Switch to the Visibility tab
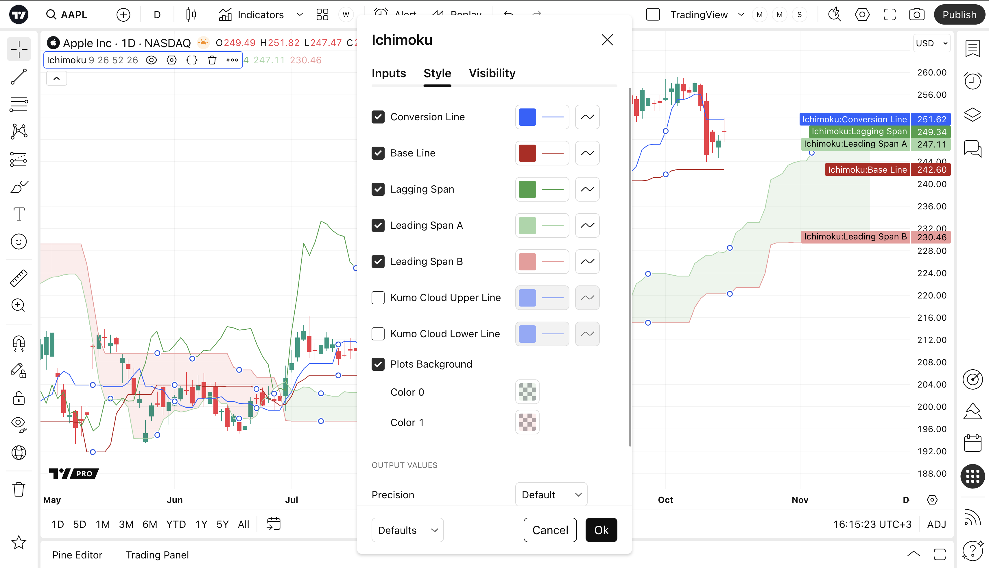Screen dimensions: 989x568 pos(492,73)
